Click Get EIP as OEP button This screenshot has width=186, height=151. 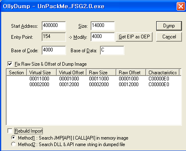coord(134,37)
